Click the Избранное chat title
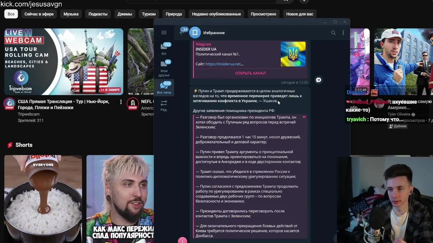This screenshot has height=243, width=433. (x=214, y=33)
